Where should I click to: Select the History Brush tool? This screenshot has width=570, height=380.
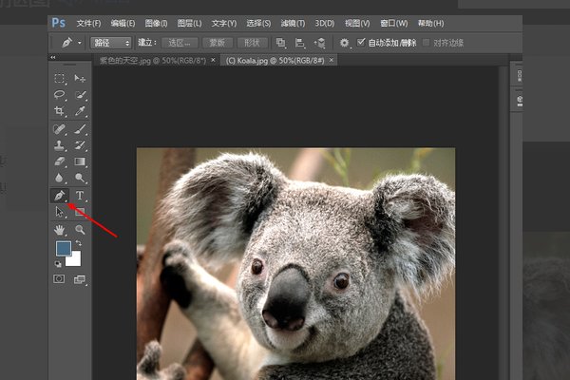80,145
